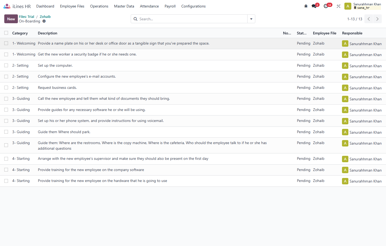Check the name plate task row
The image size is (386, 246).
click(6, 43)
